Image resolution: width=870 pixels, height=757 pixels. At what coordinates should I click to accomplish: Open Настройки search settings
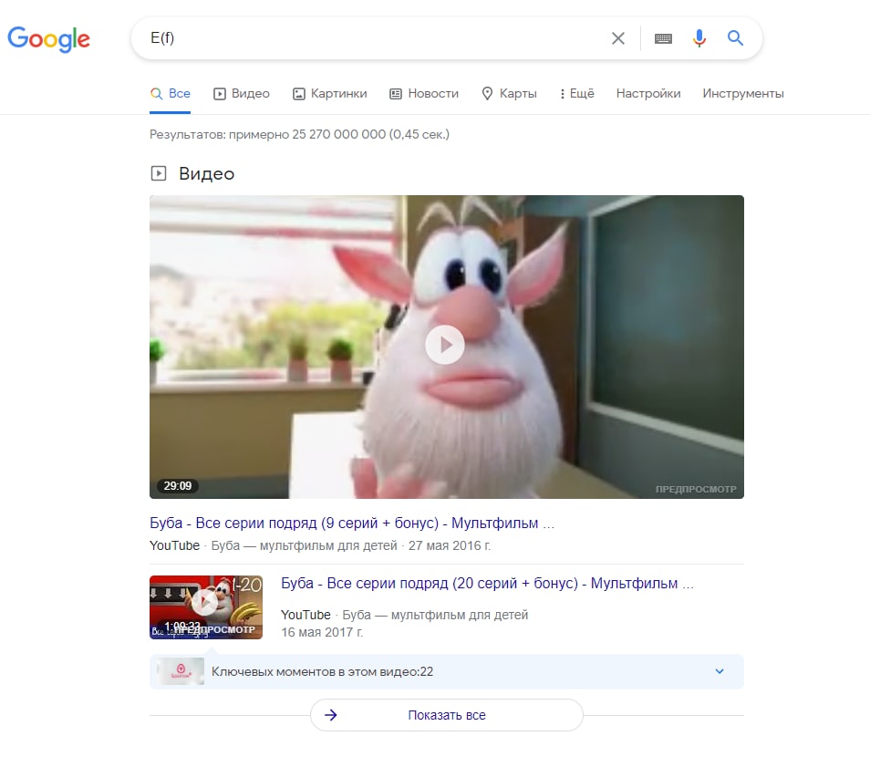tap(648, 93)
